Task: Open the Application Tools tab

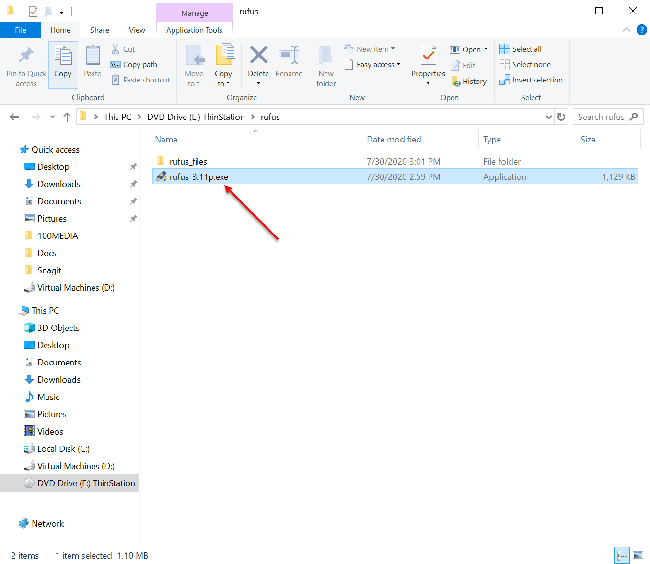Action: tap(194, 30)
